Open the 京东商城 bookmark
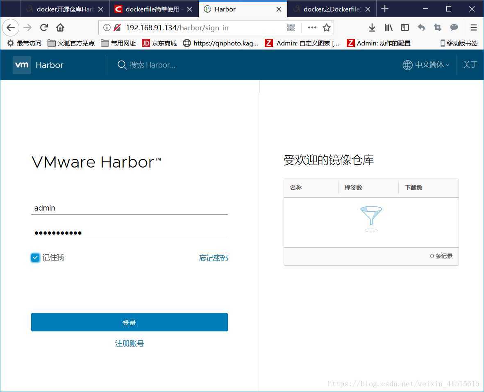 159,43
